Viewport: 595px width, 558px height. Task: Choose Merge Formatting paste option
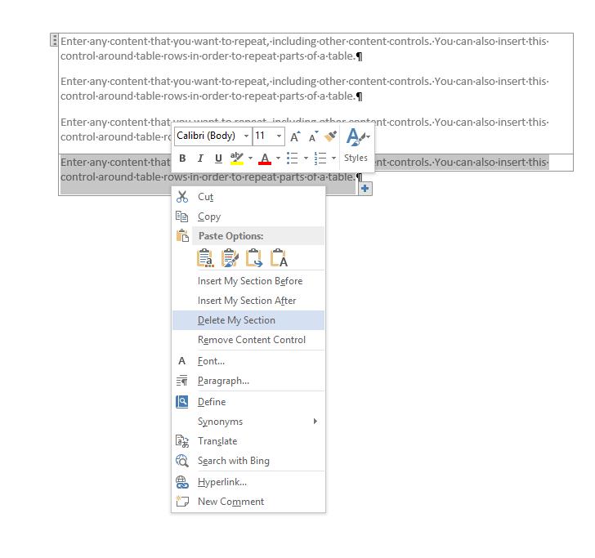click(x=230, y=258)
